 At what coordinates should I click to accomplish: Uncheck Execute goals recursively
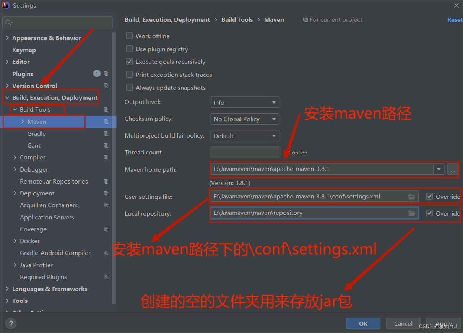pos(130,62)
